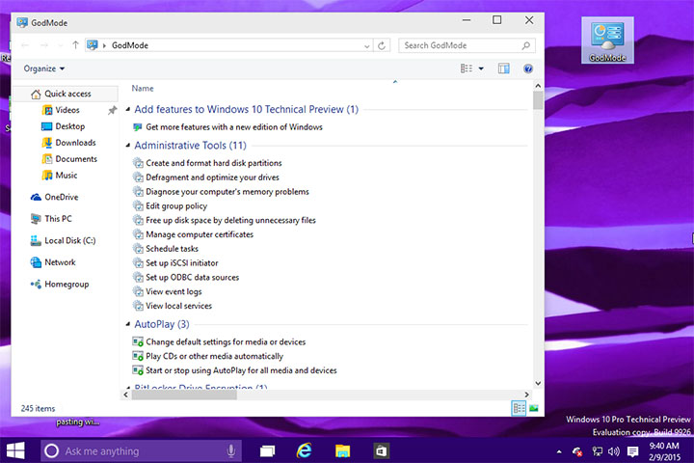Go up one folder level arrow
This screenshot has height=463, width=694.
(75, 45)
